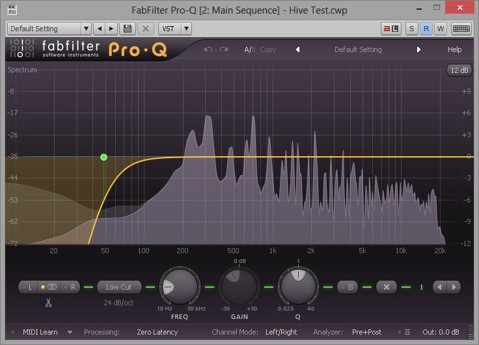The width and height of the screenshot is (479, 345).
Task: Open the Help menu
Action: (x=454, y=49)
